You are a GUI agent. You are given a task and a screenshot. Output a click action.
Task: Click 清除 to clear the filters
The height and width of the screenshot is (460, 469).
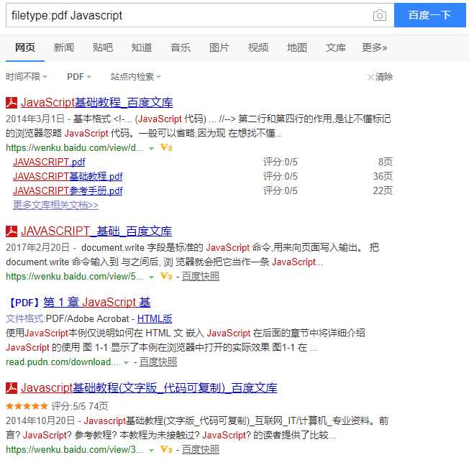[380, 77]
